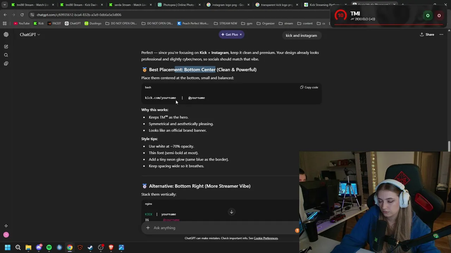Click the new chat pencil icon in sidebar

(6, 46)
